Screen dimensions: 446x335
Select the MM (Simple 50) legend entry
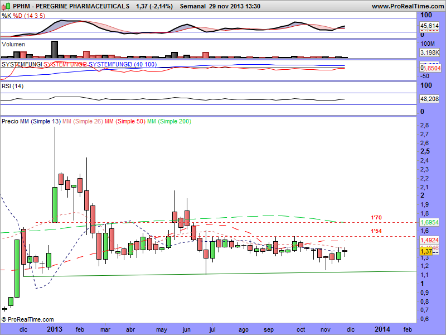[x=125, y=121]
